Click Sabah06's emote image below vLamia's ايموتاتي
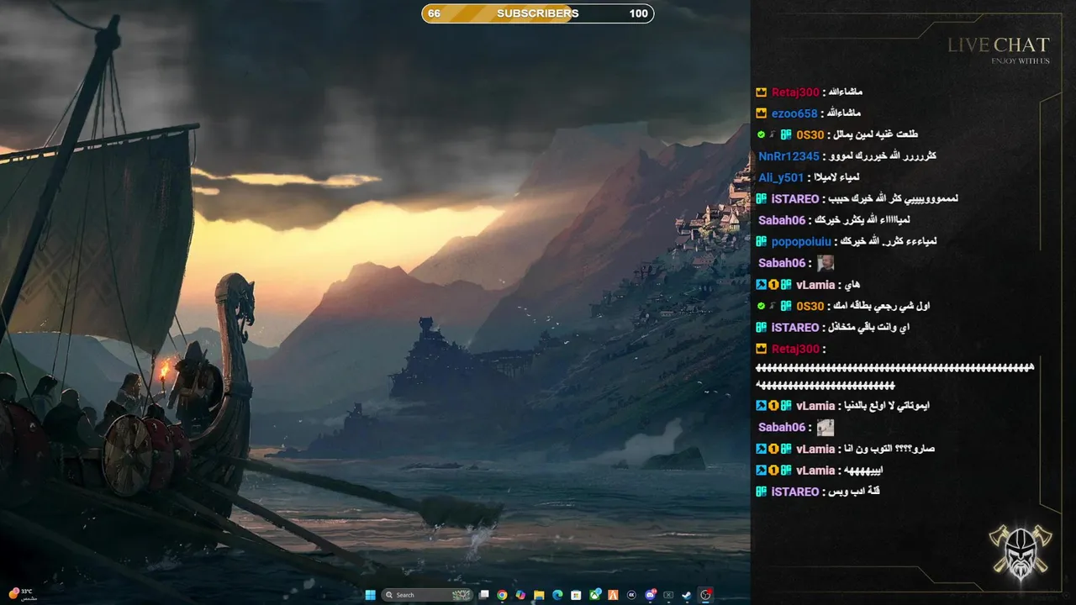The width and height of the screenshot is (1076, 605). pos(825,427)
